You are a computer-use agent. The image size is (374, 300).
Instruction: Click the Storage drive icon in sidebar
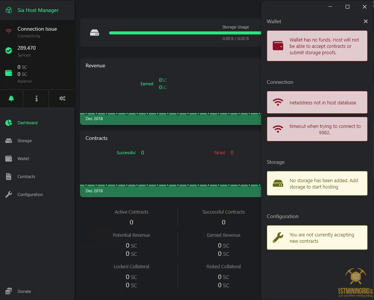[x=9, y=141]
